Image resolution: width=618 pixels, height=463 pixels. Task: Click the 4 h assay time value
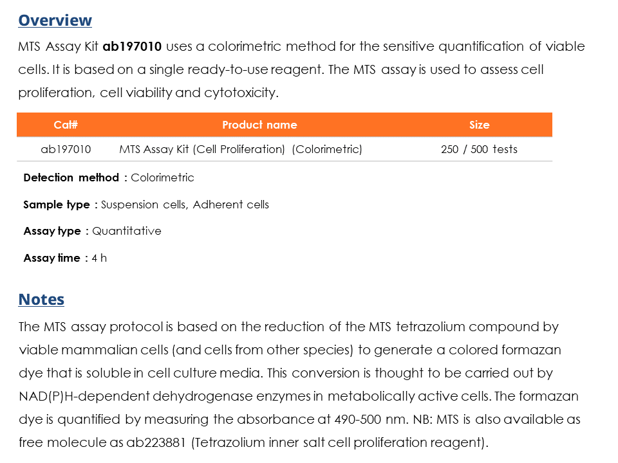click(x=99, y=258)
